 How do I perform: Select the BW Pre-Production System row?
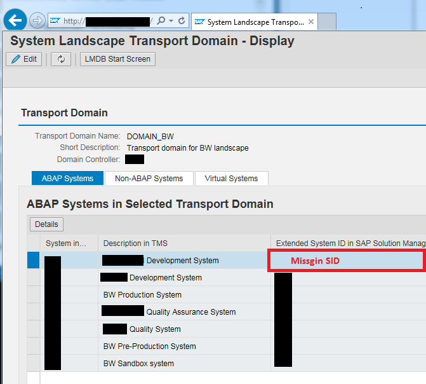(x=227, y=346)
